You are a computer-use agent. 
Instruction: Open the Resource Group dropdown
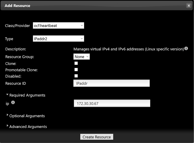(82, 57)
